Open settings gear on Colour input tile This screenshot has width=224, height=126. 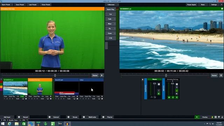click(x=102, y=99)
